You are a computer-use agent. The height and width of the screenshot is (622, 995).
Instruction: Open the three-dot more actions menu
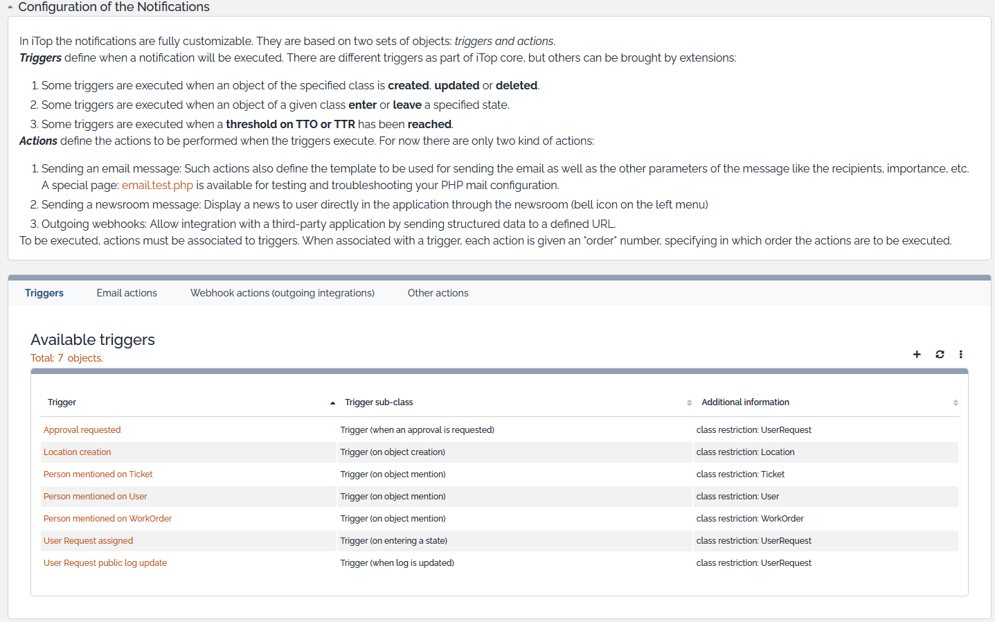[960, 354]
